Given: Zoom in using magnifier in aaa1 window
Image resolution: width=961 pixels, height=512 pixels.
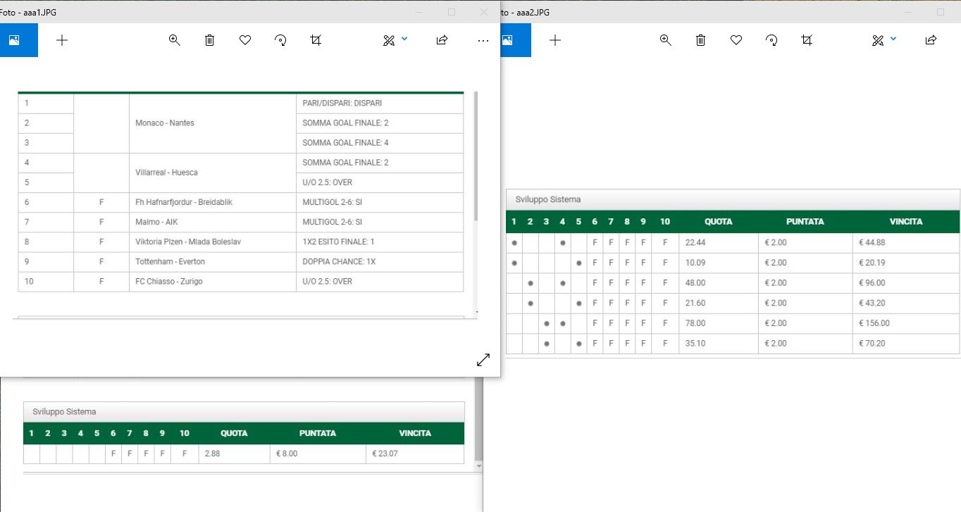Looking at the screenshot, I should (175, 40).
